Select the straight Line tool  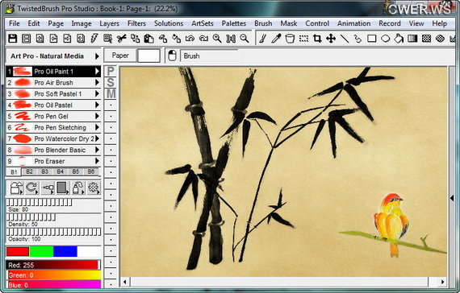click(x=345, y=39)
